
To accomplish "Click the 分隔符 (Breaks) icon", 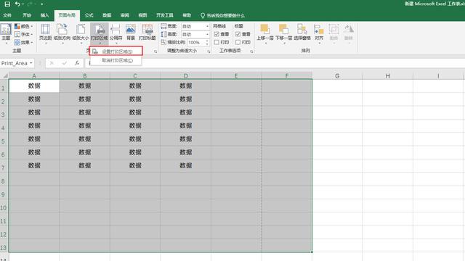I will tap(116, 30).
